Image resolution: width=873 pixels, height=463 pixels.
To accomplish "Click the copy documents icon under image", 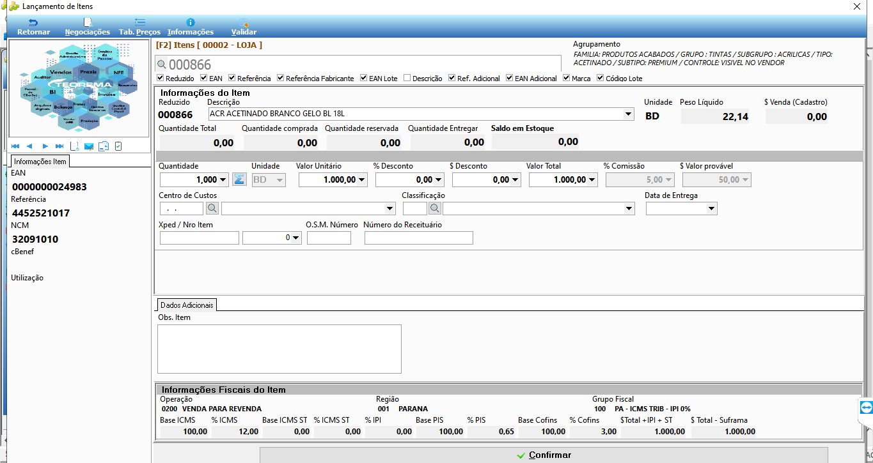I will pos(104,146).
